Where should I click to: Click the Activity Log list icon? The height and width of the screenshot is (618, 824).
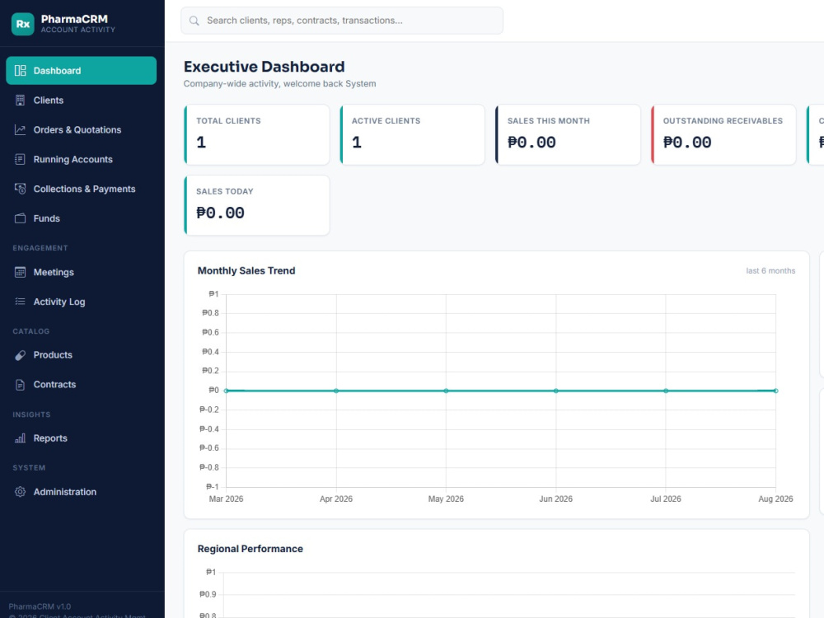(x=20, y=302)
